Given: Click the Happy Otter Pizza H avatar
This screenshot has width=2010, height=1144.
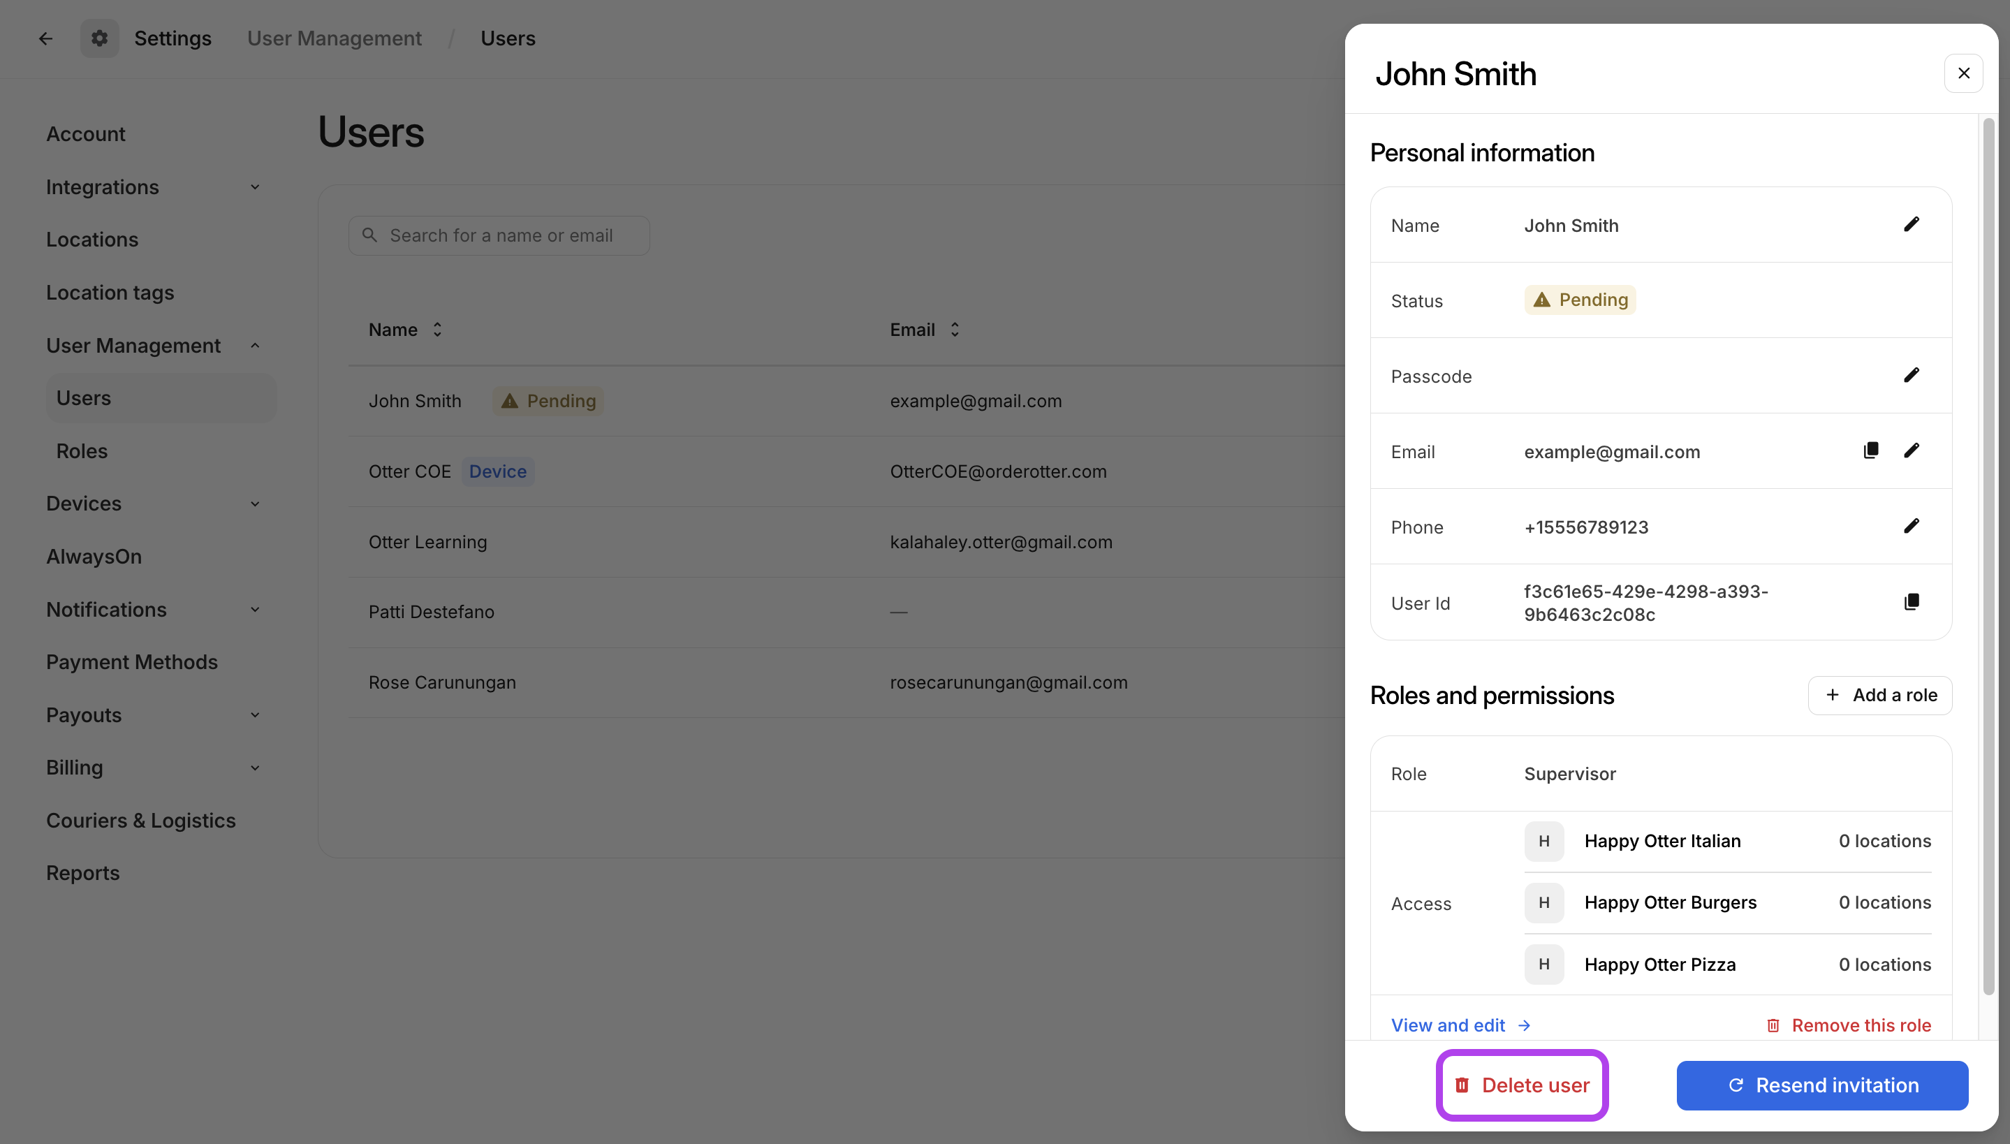Looking at the screenshot, I should pos(1543,964).
